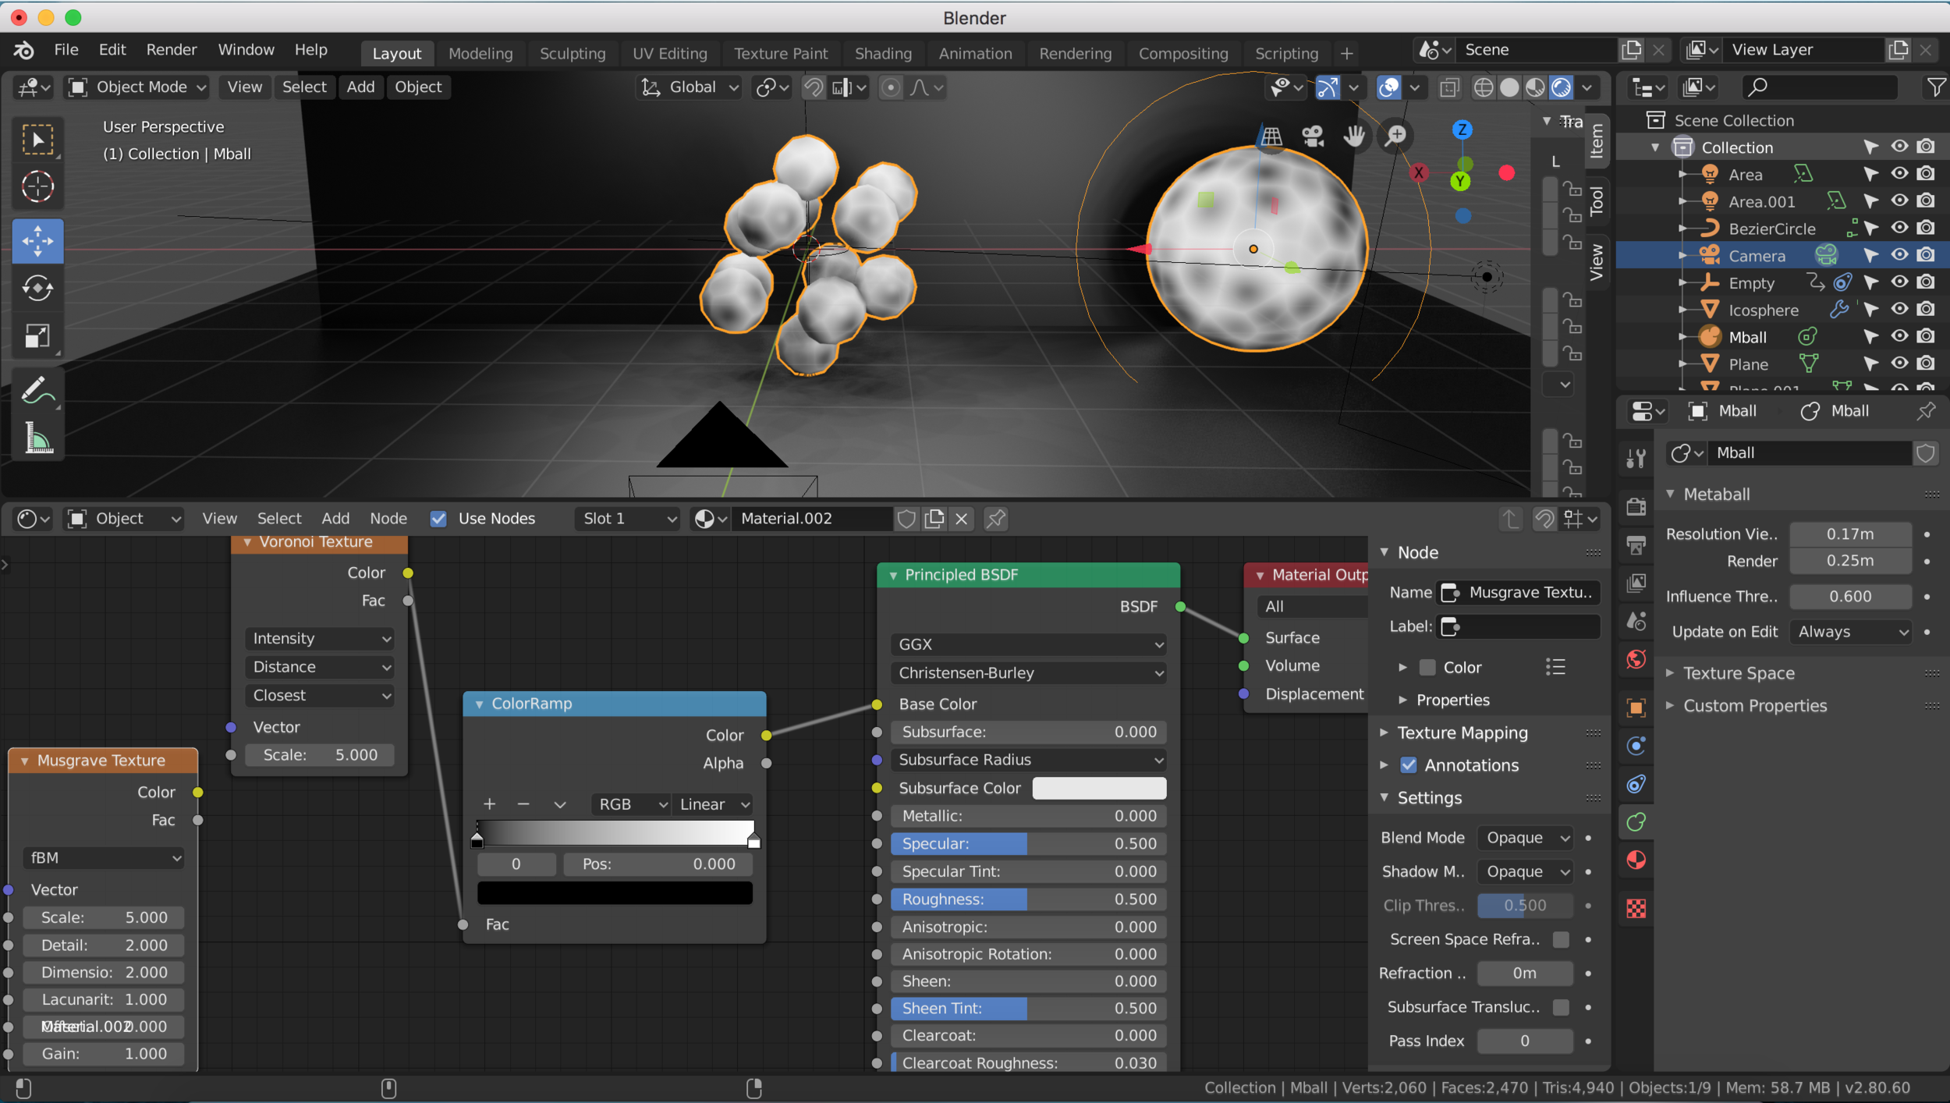Image resolution: width=1950 pixels, height=1103 pixels.
Task: Click the viewport Object menu button
Action: point(418,87)
